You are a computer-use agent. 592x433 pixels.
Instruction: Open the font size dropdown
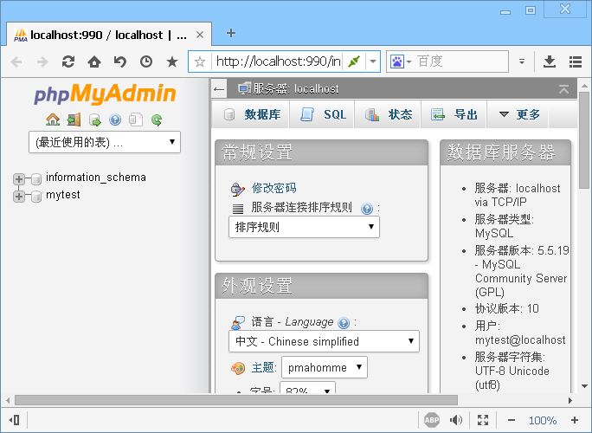coord(307,387)
